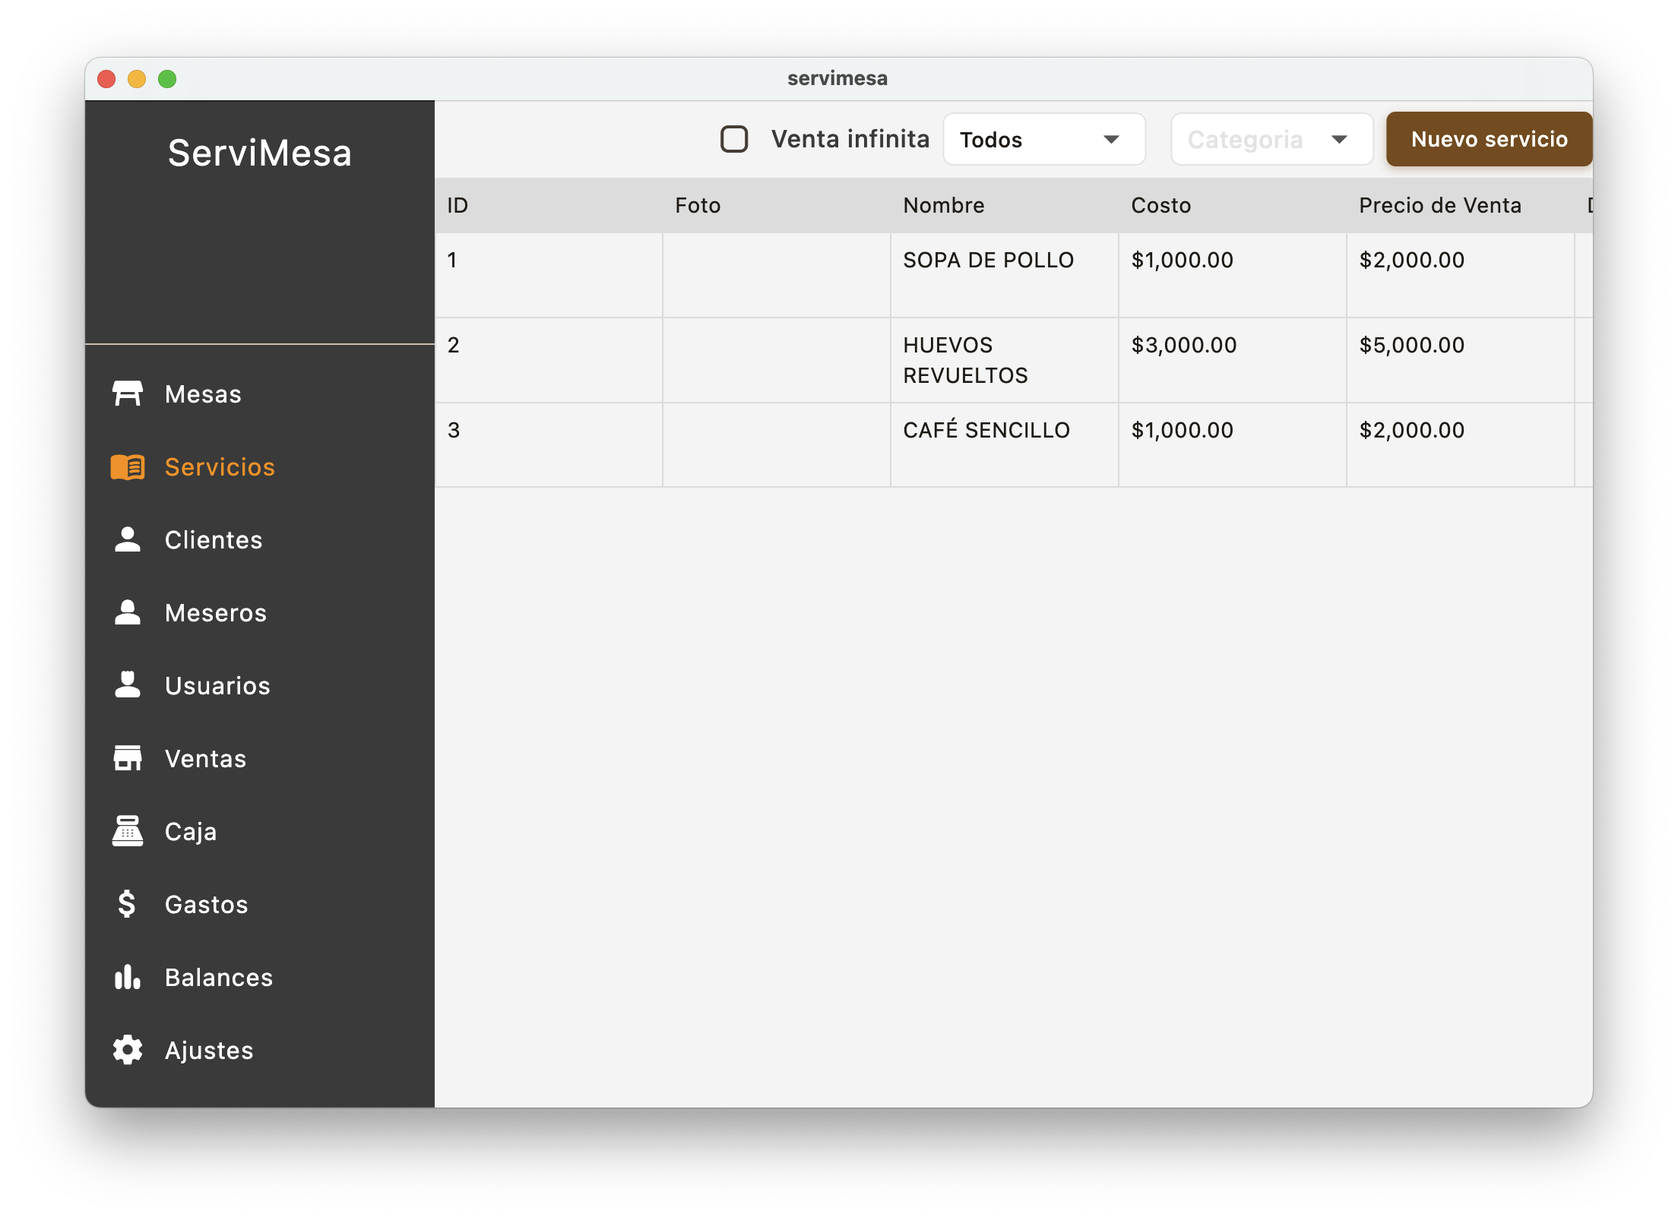
Task: Click the Caja cash register icon
Action: point(127,831)
